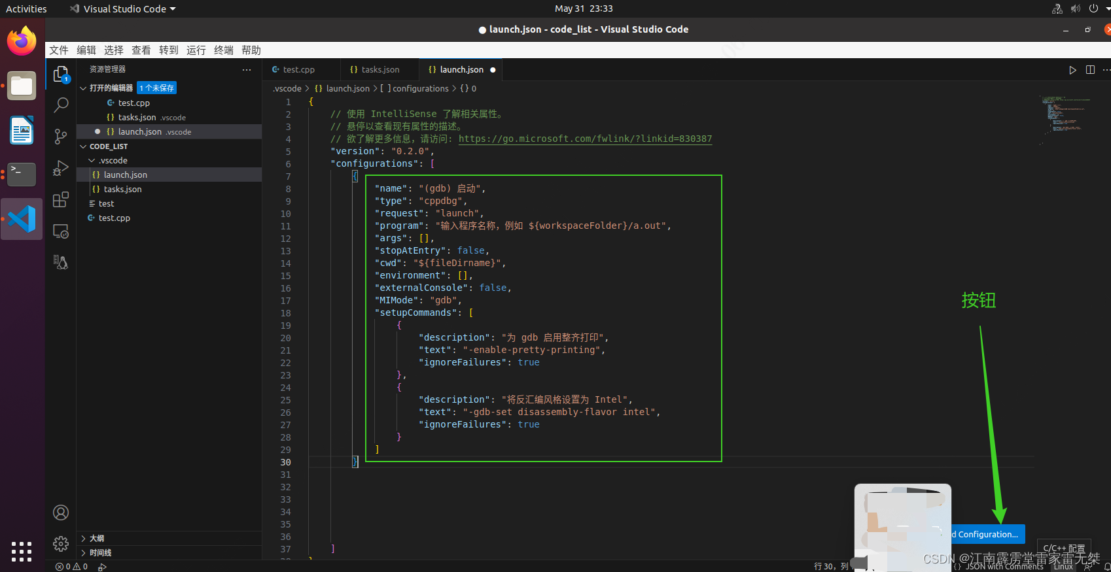Viewport: 1111px width, 572px height.
Task: Open the power menu icon in top bar
Action: coord(1093,8)
